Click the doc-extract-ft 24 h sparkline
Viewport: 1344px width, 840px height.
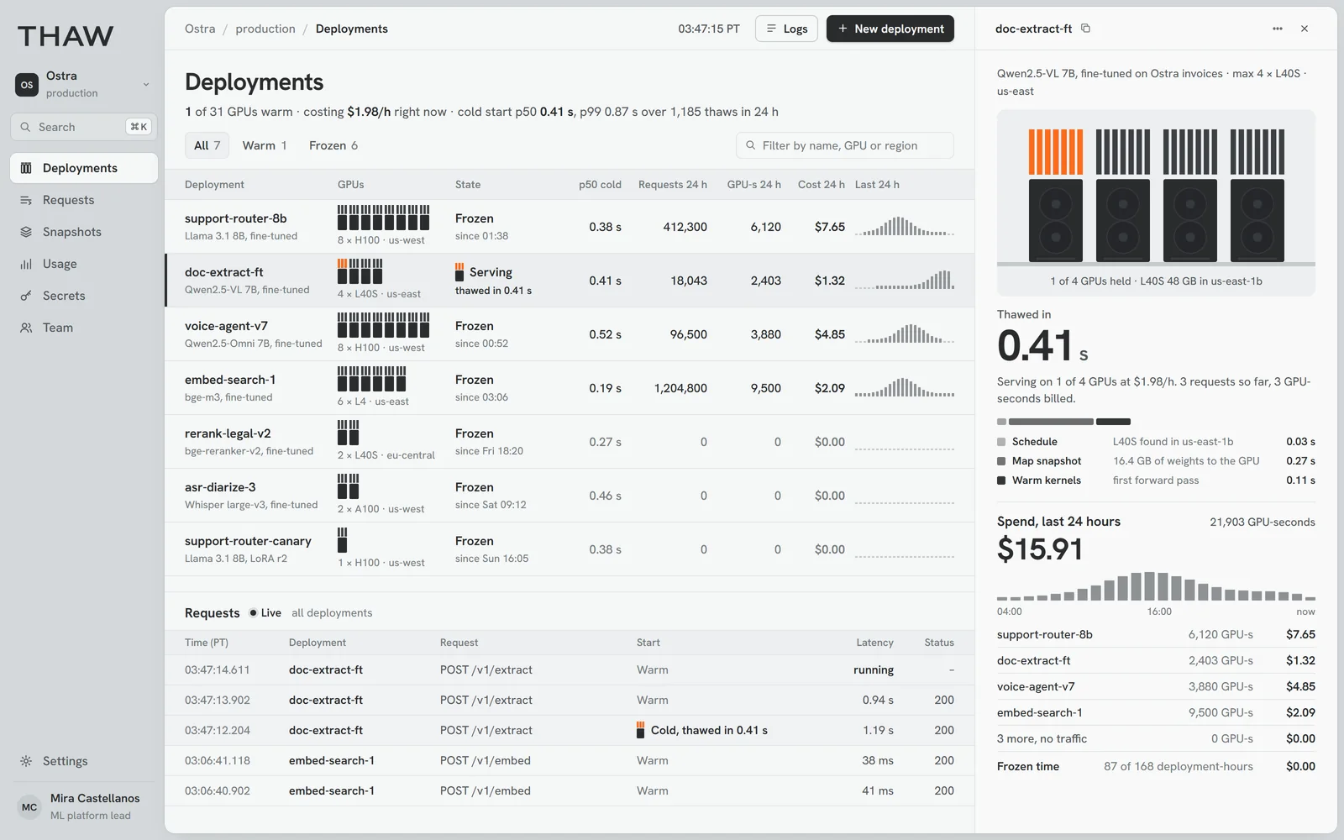coord(905,280)
